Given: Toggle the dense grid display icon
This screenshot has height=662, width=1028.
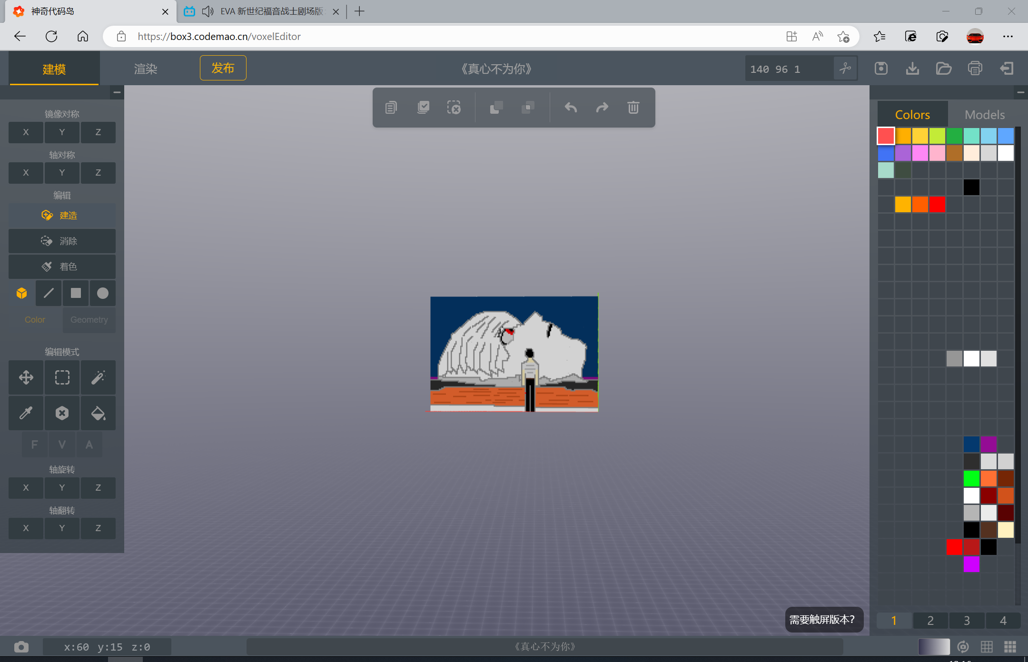Looking at the screenshot, I should pos(1010,647).
